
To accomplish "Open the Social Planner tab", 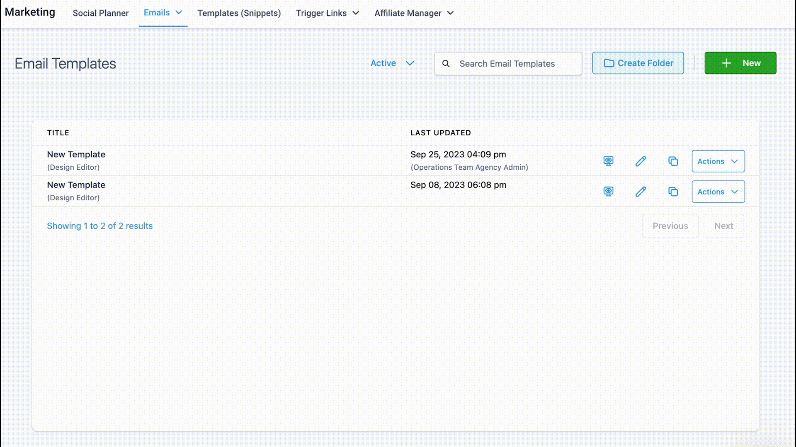I will click(x=100, y=13).
